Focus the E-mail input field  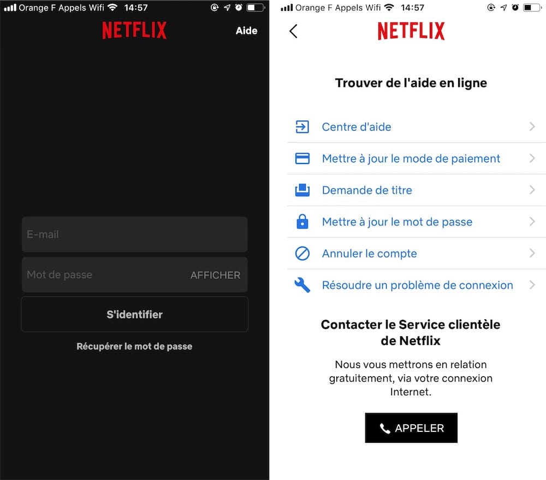[x=134, y=234]
